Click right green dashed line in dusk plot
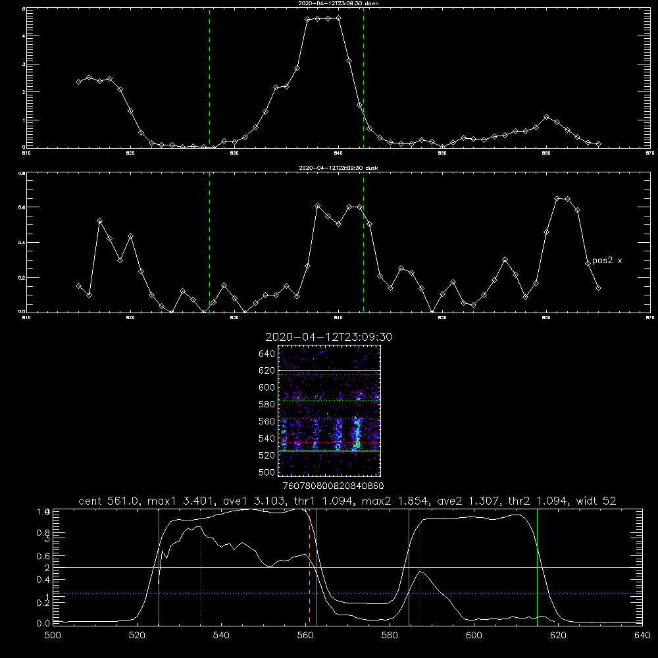This screenshot has height=658, width=658. pos(363,242)
